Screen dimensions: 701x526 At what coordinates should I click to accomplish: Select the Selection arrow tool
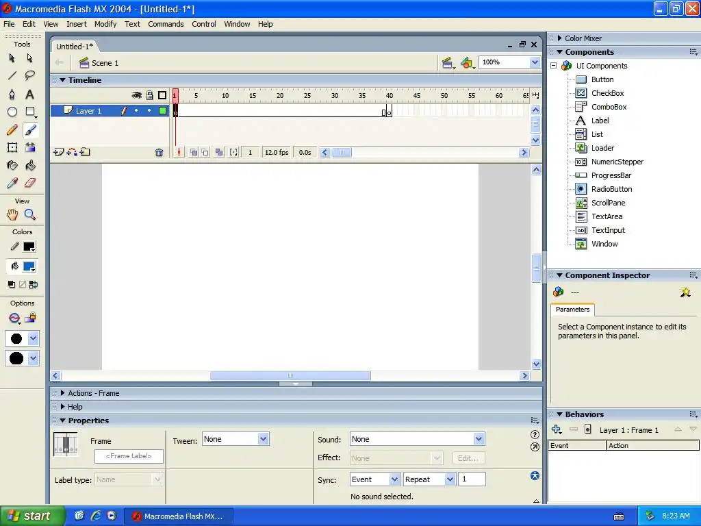(x=12, y=58)
